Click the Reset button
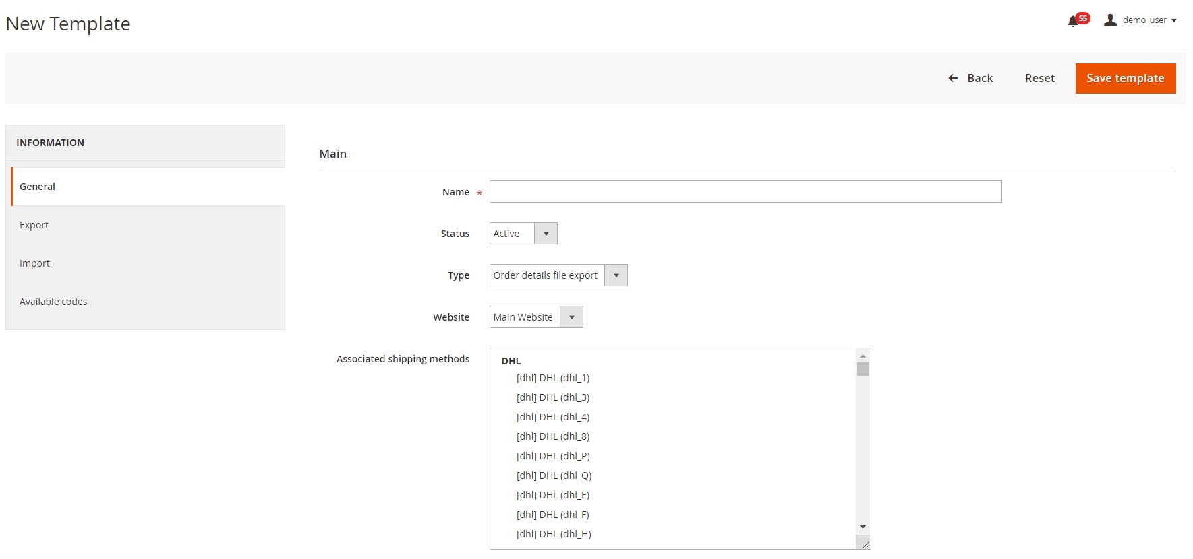Image resolution: width=1193 pixels, height=559 pixels. click(1040, 78)
